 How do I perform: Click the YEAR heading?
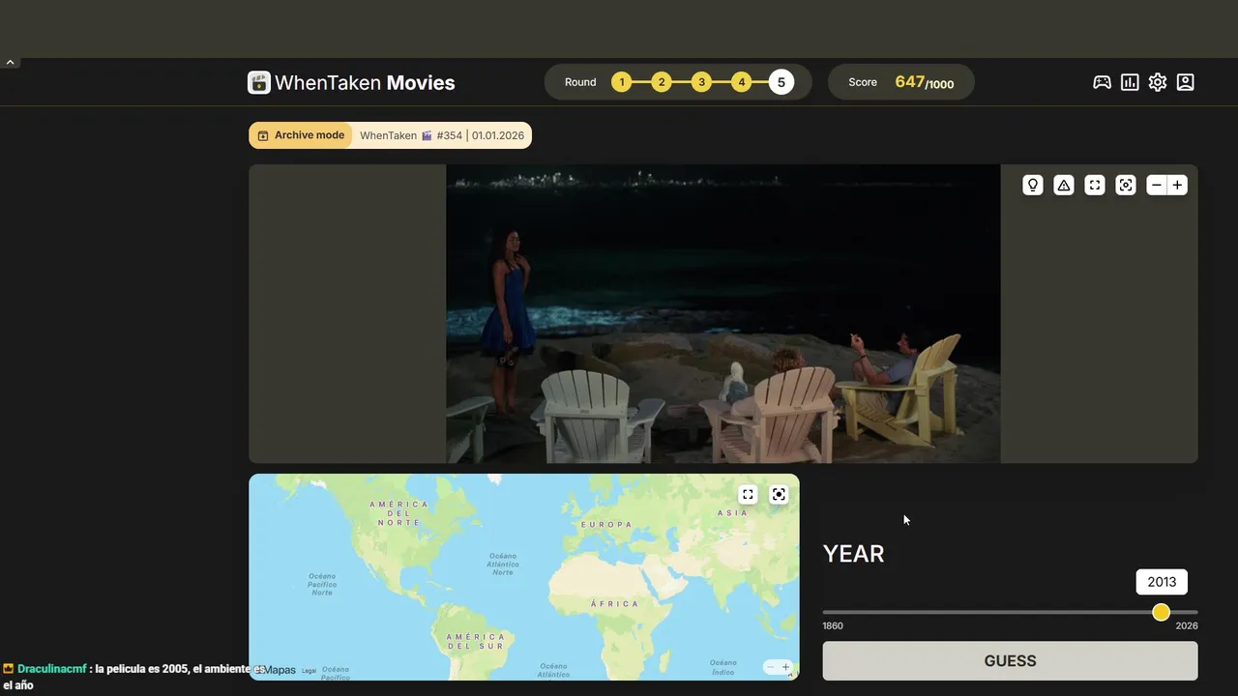(853, 554)
